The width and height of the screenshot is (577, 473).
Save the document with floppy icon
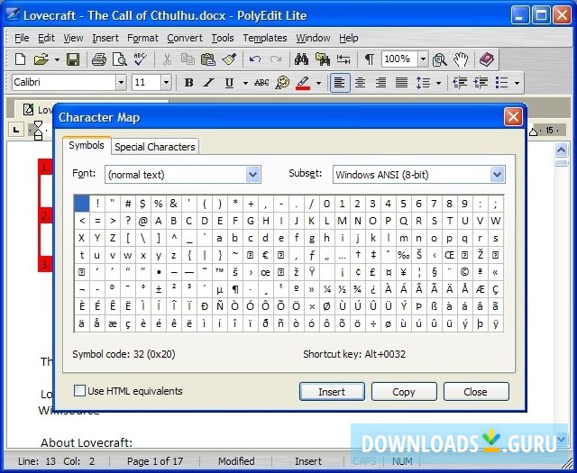[73, 59]
